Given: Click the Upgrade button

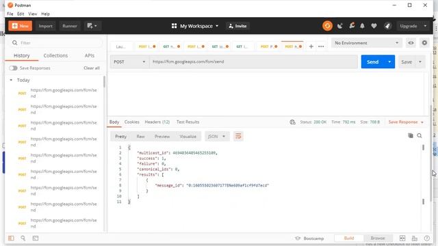Looking at the screenshot, I should 409,26.
